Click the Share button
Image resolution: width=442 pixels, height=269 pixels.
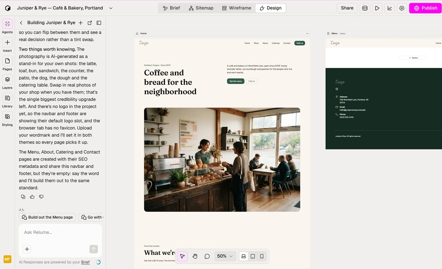(x=347, y=8)
